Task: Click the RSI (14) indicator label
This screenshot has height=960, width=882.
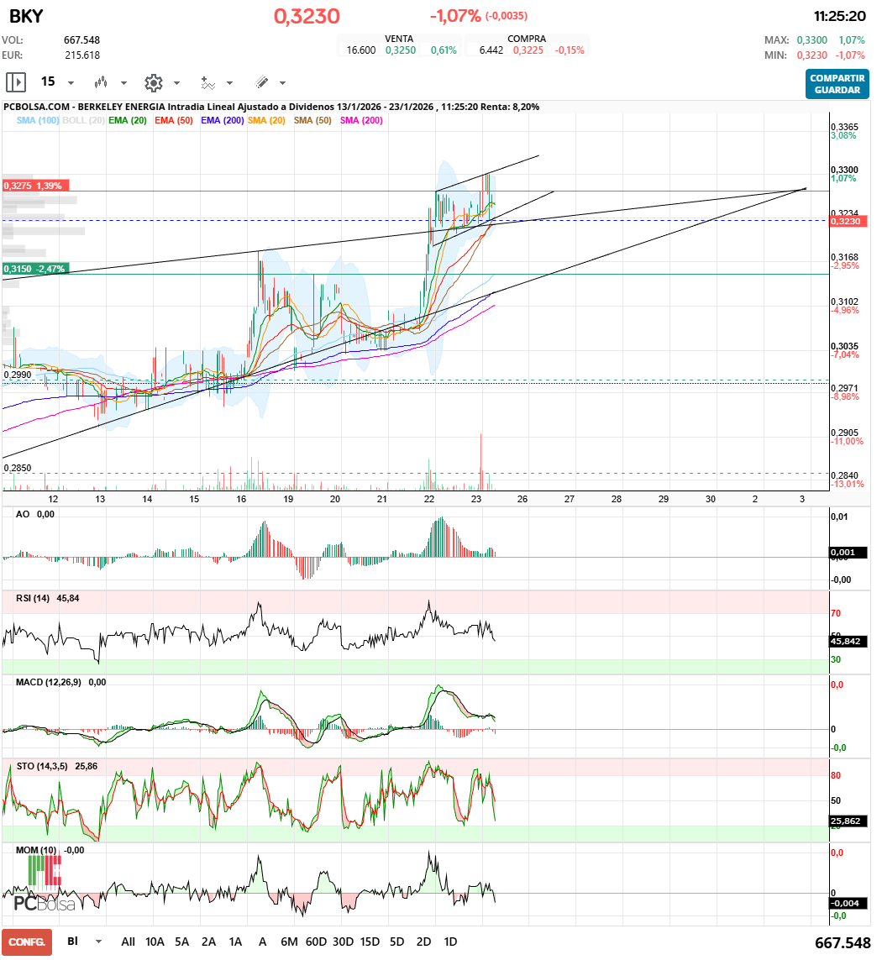Action: (x=34, y=598)
